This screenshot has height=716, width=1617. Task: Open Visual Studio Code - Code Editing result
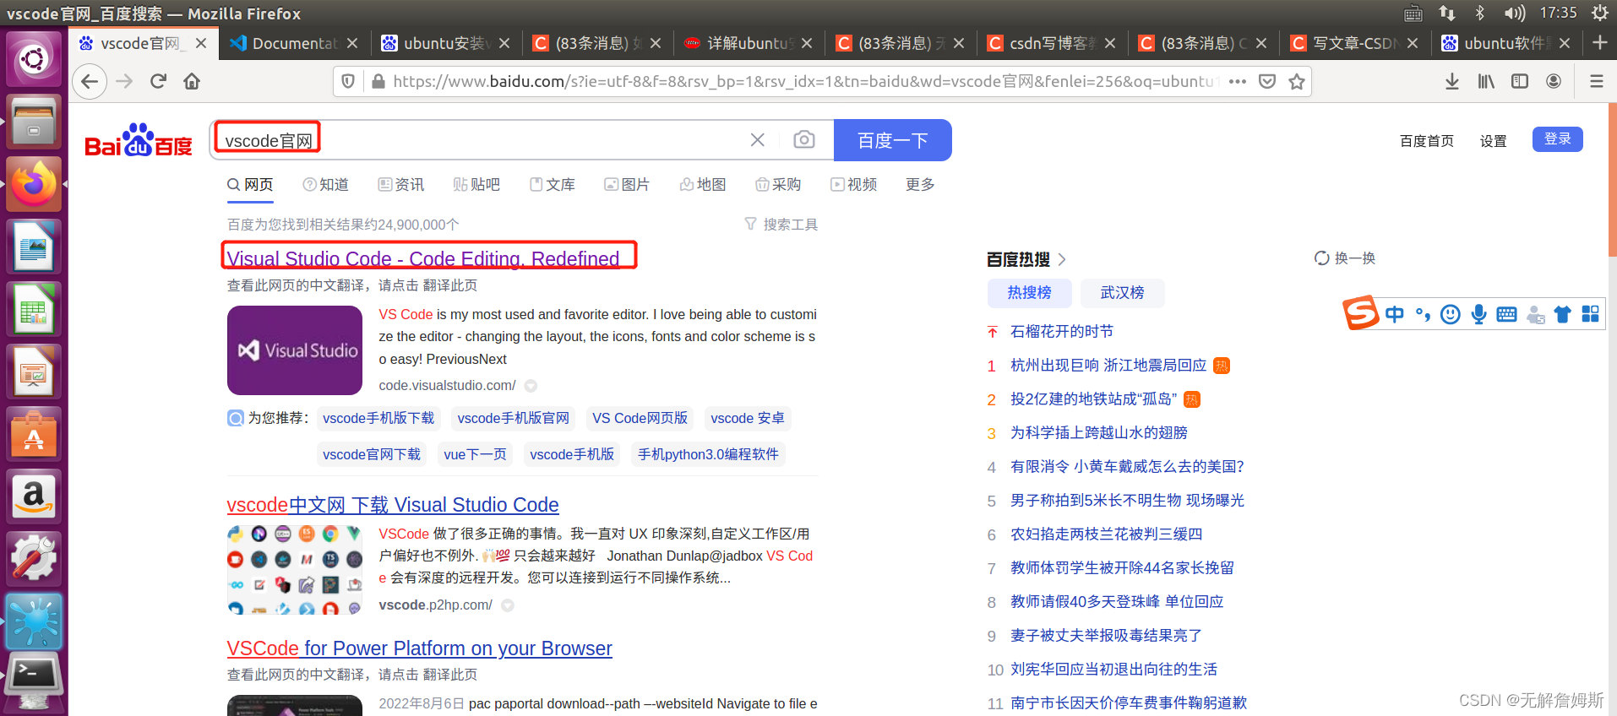coord(423,258)
